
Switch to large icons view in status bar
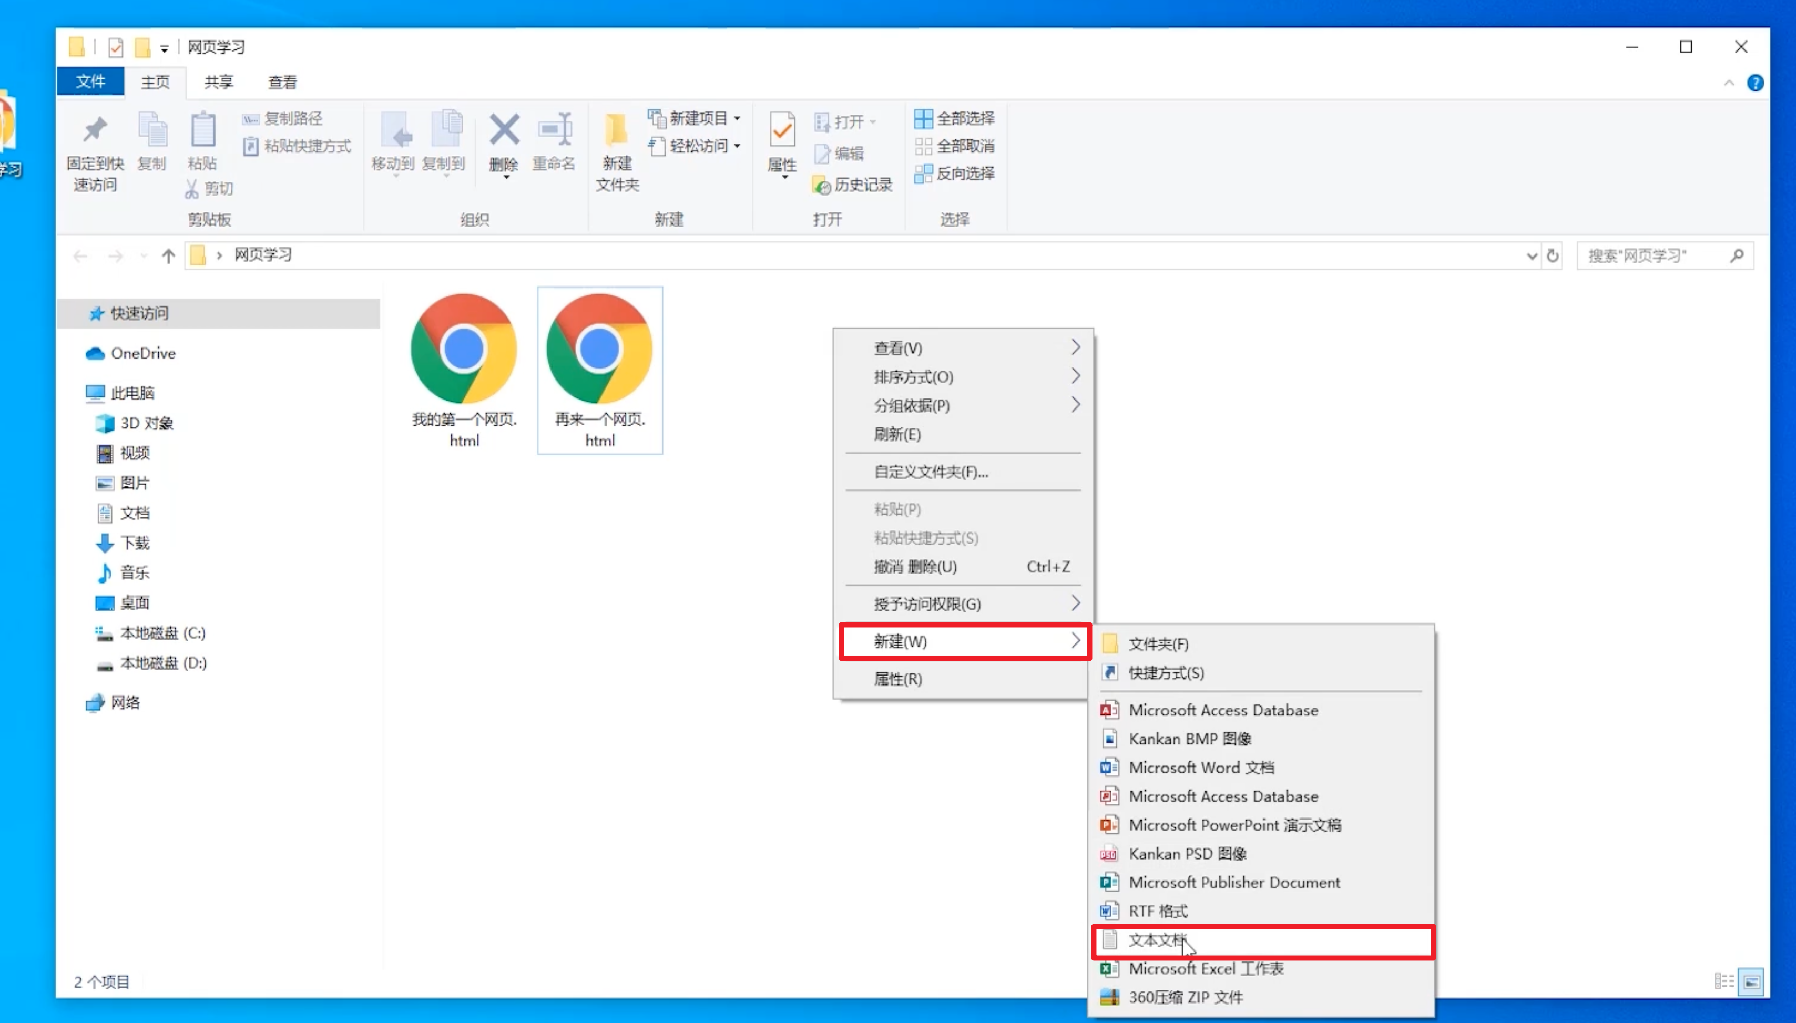1752,981
